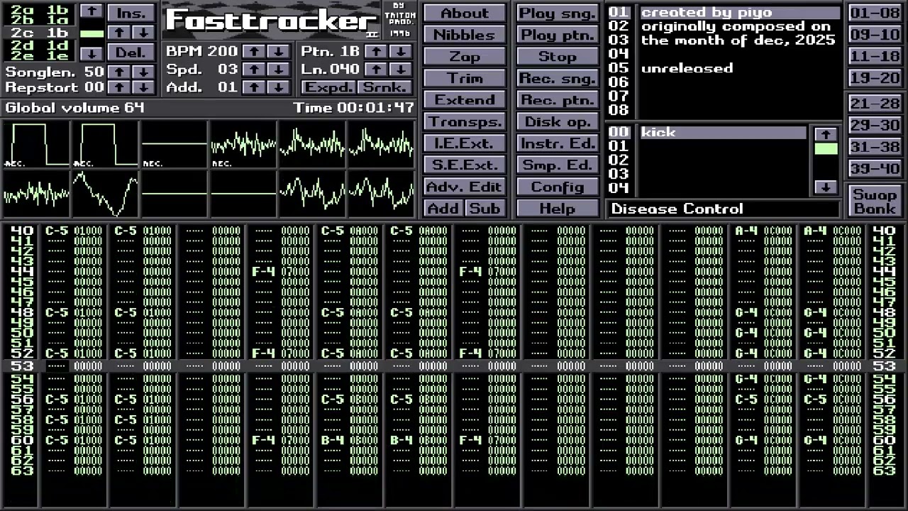
Task: Click the Add channels button
Action: coord(443,208)
